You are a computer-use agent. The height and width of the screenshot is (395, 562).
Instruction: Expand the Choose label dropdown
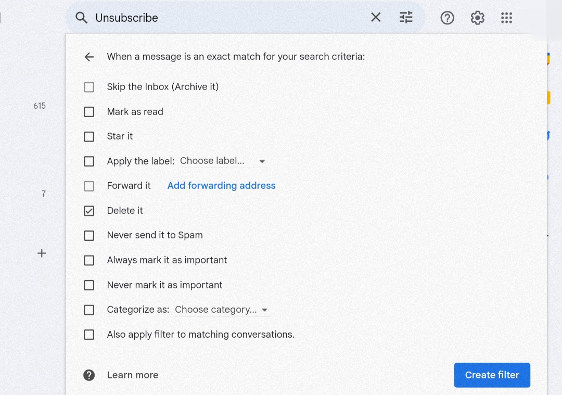click(223, 161)
